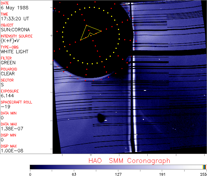
Task: Click the multicolored end of the color bar
Action: (205, 167)
